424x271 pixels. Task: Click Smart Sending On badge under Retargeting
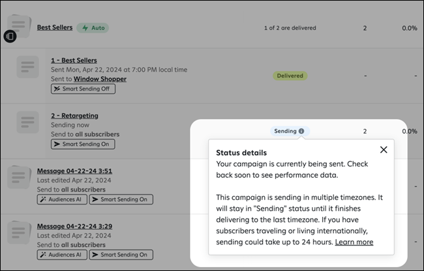coord(83,144)
